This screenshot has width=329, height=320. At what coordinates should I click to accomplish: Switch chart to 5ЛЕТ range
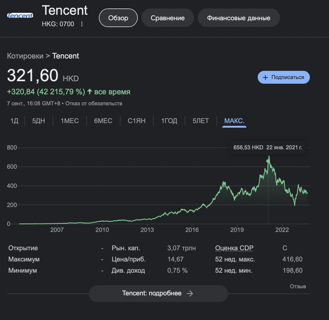coord(201,121)
